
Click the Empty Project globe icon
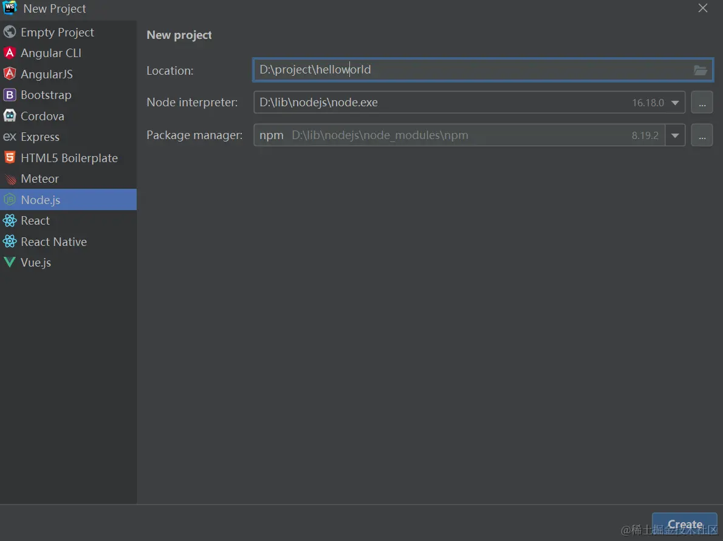pyautogui.click(x=10, y=32)
